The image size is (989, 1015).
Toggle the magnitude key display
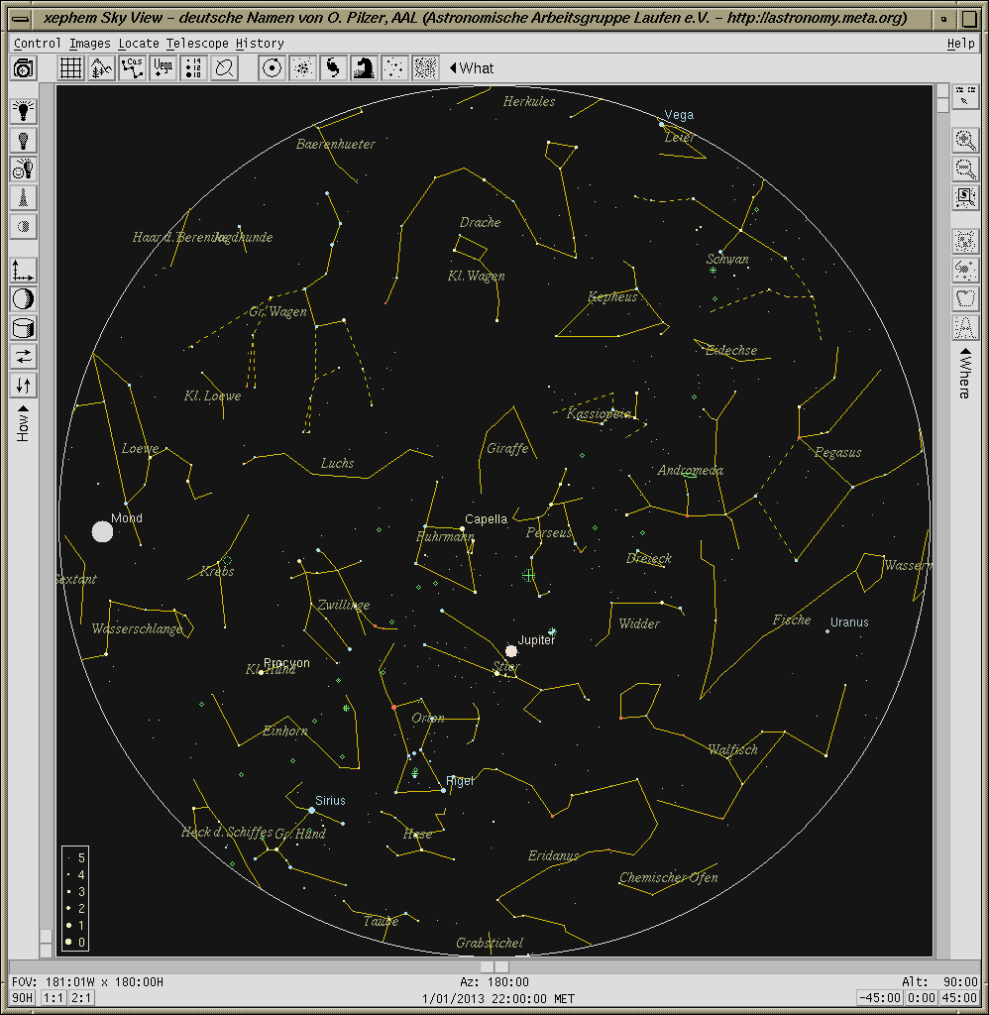[x=193, y=68]
